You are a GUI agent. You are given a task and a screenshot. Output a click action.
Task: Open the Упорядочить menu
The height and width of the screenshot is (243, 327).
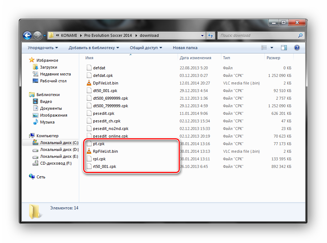43,48
